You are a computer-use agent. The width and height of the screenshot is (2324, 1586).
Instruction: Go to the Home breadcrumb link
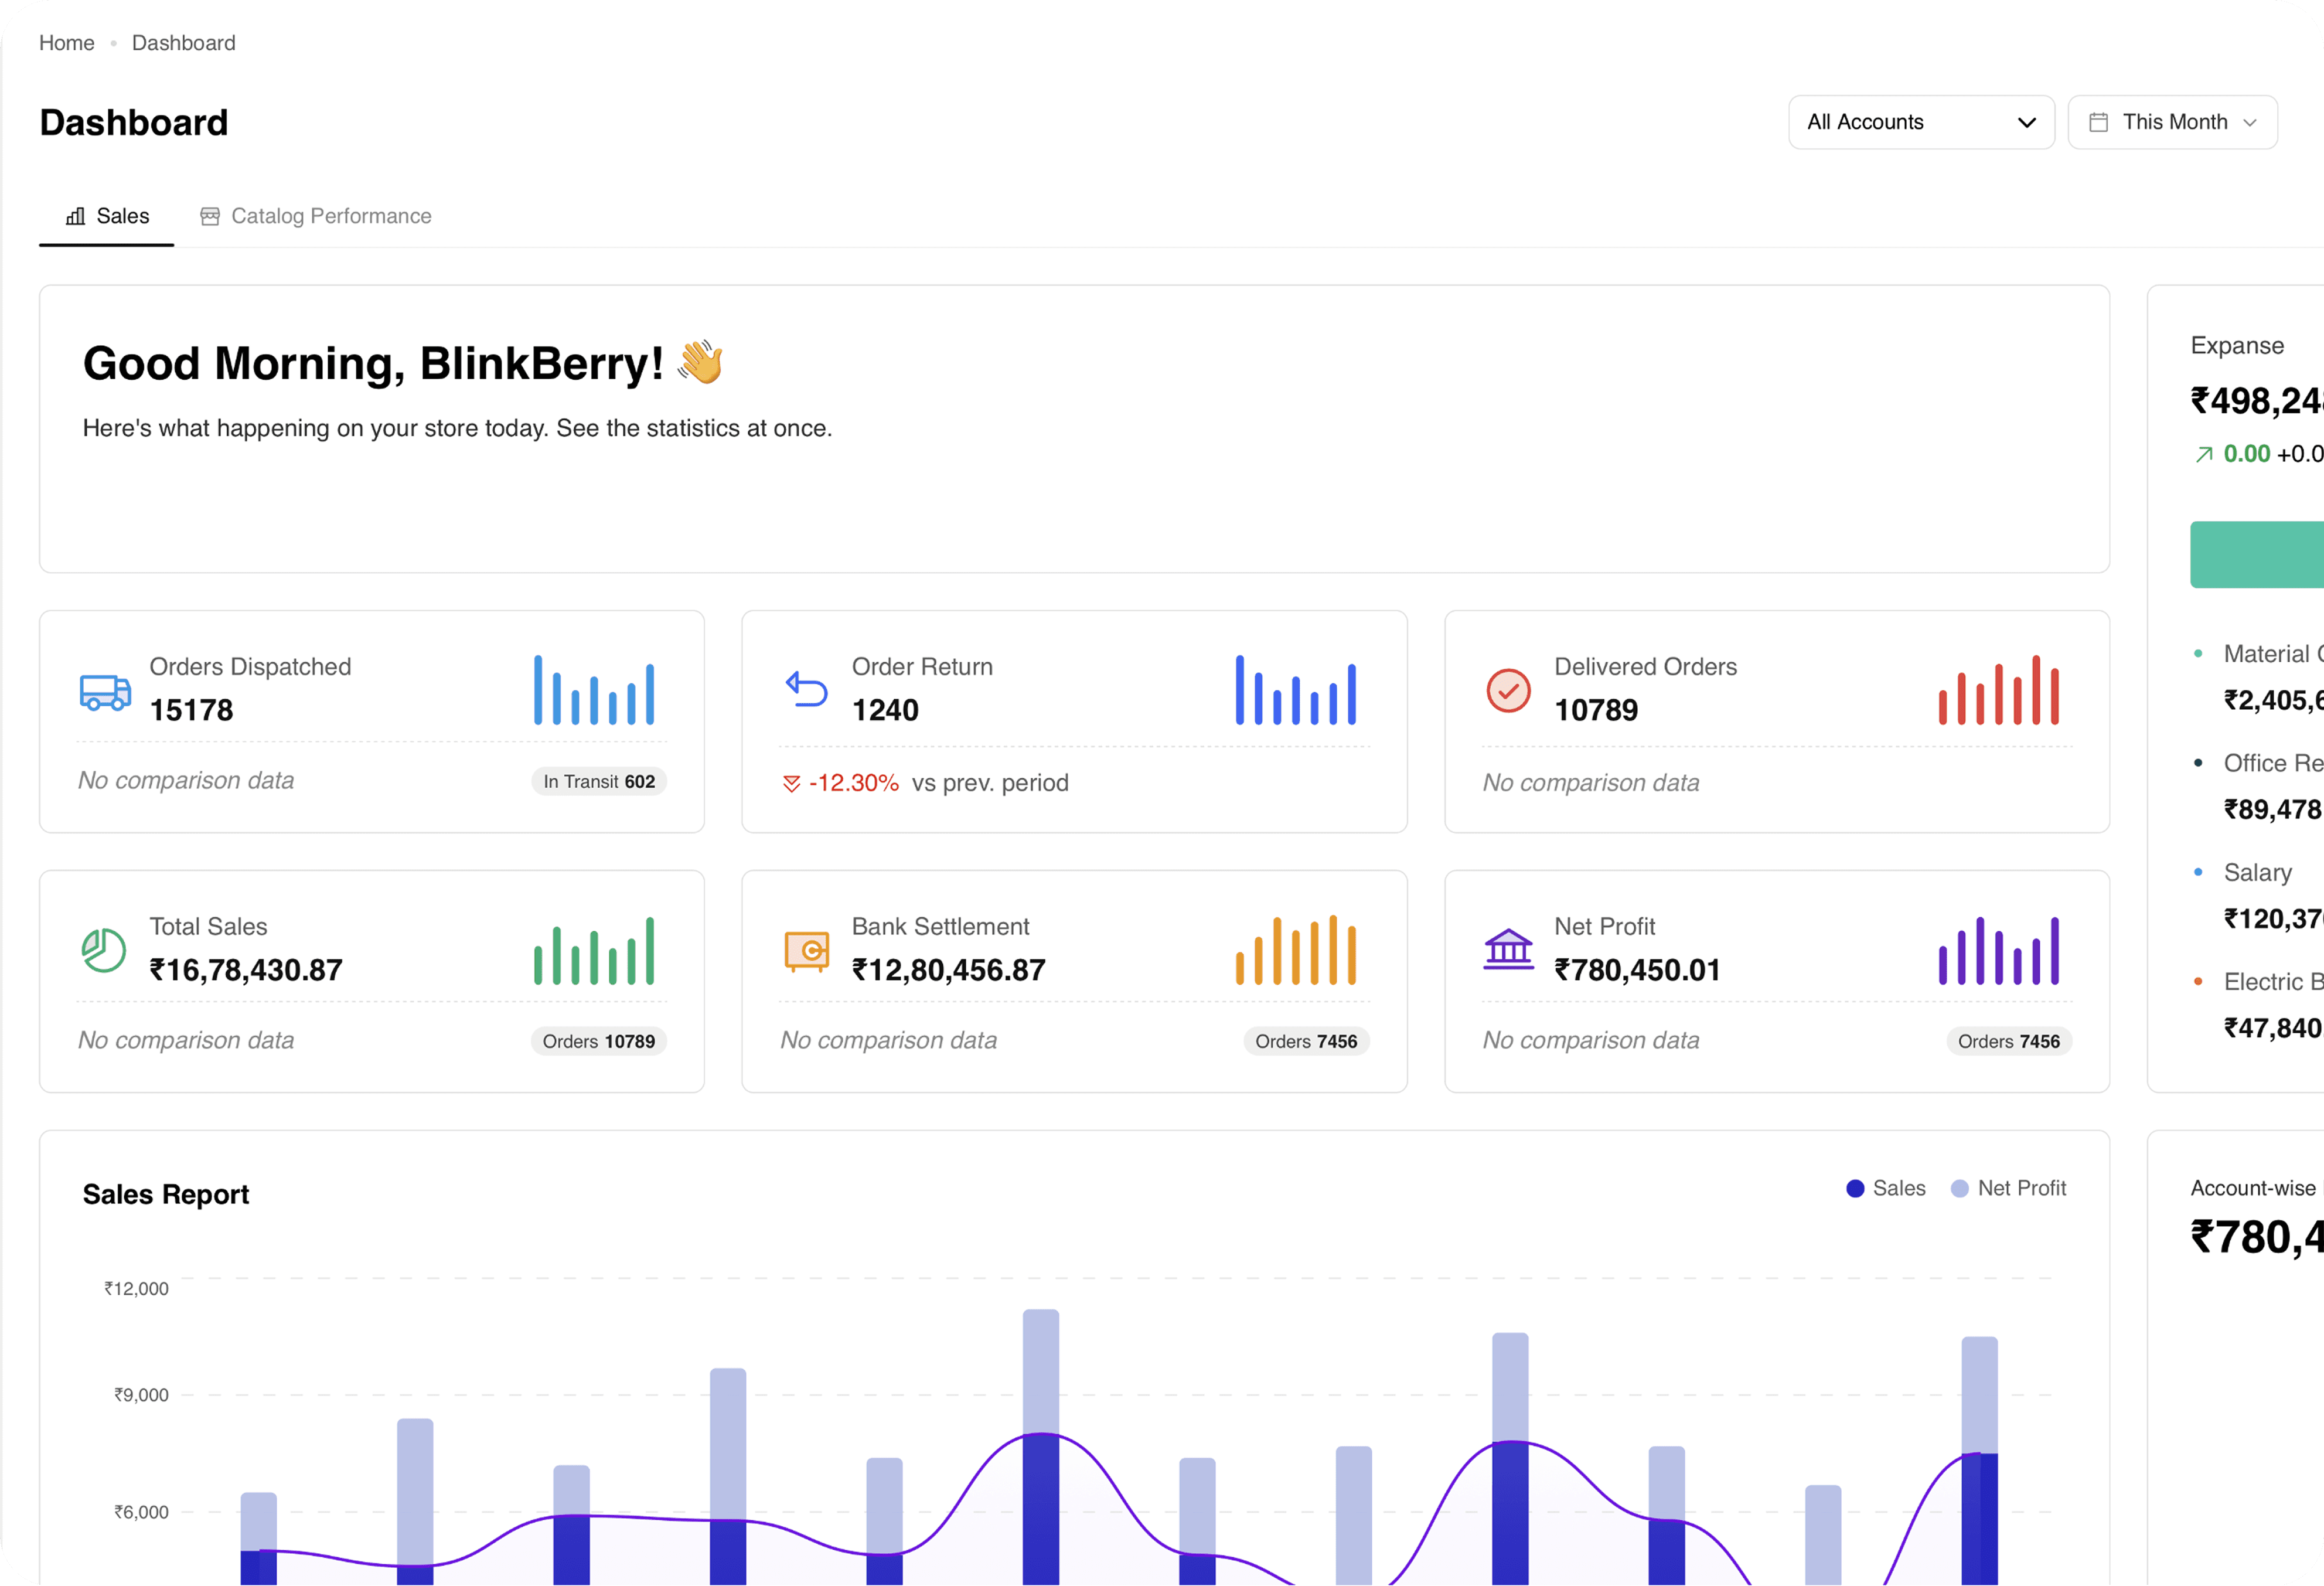pos(67,43)
